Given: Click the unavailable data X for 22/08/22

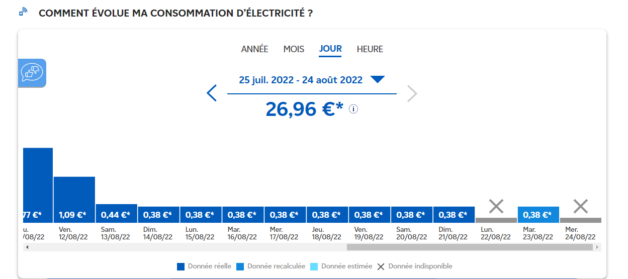Looking at the screenshot, I should 496,206.
